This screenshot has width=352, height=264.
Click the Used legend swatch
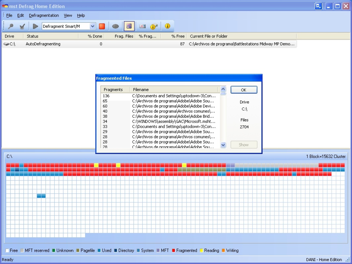pyautogui.click(x=99, y=250)
